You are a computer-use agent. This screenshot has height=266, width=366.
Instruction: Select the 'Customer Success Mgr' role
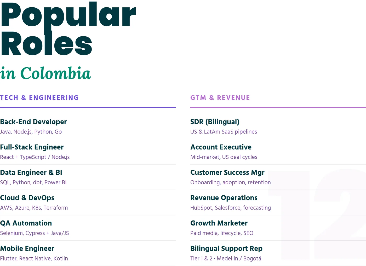227,173
